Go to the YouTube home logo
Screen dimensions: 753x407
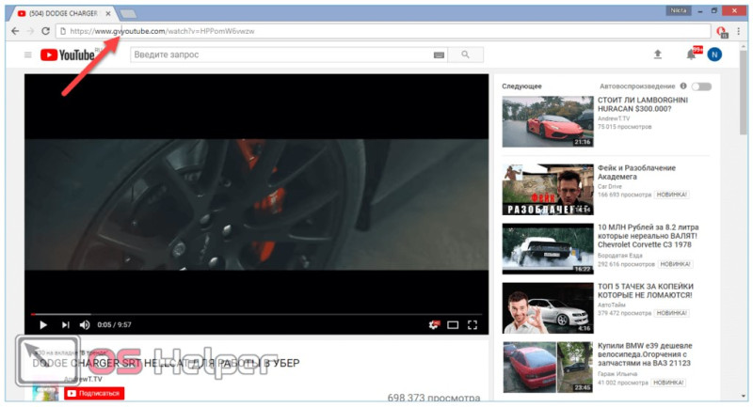click(68, 55)
